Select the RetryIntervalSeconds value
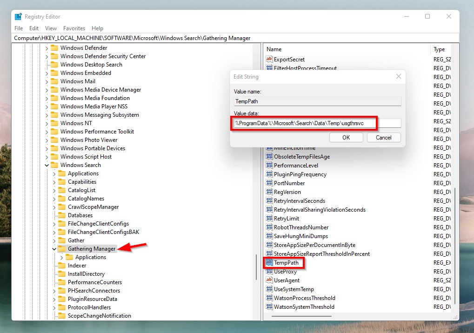 (x=299, y=201)
